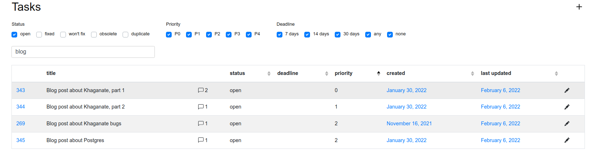Click the pencil icon for Blog post about Postgres
Viewport: 591px width, 166px height.
click(x=567, y=140)
